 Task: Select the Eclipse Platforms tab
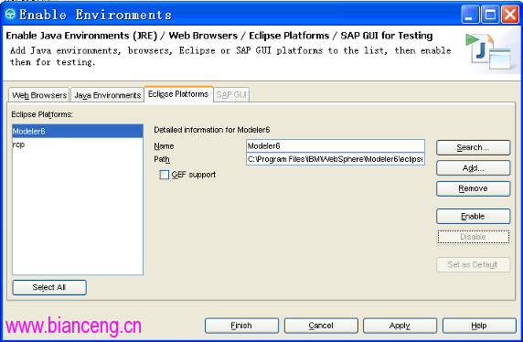coord(178,94)
